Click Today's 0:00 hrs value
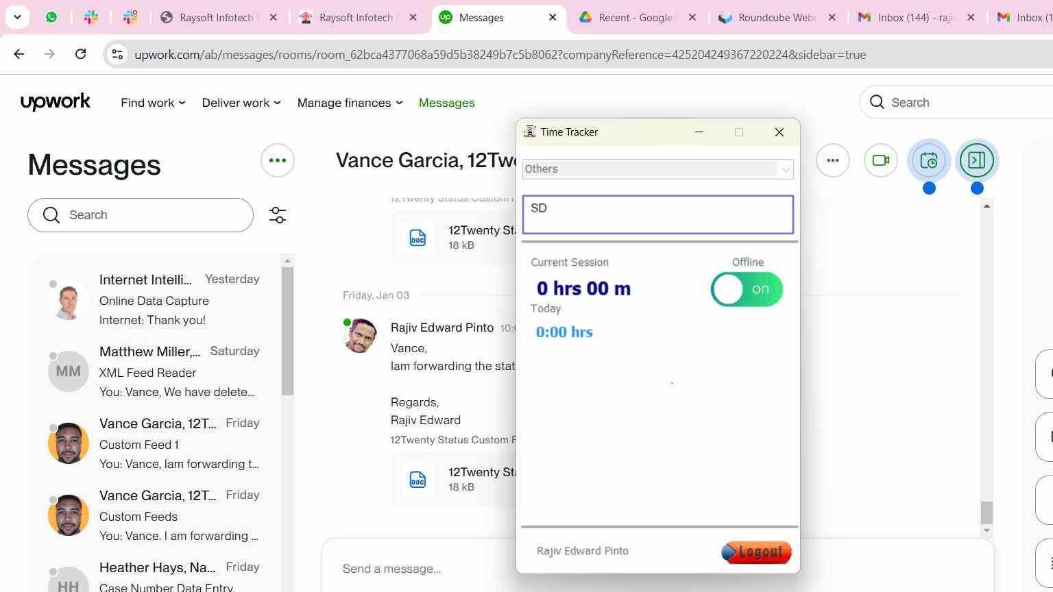 [x=564, y=332]
